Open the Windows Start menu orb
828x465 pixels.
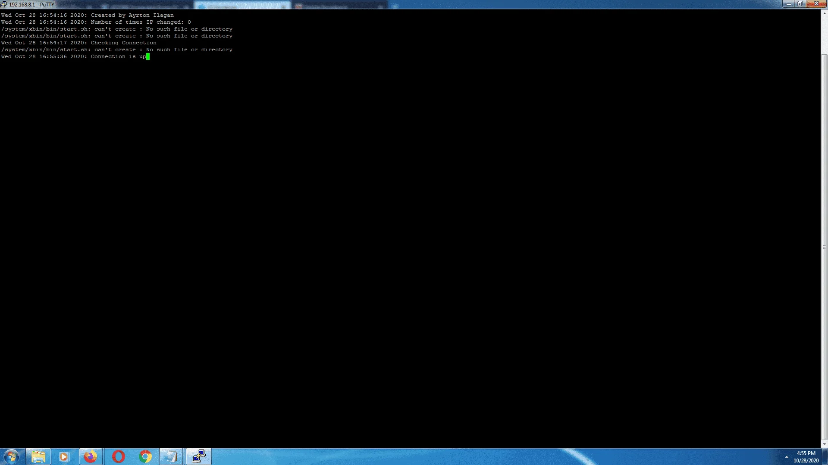(x=12, y=456)
